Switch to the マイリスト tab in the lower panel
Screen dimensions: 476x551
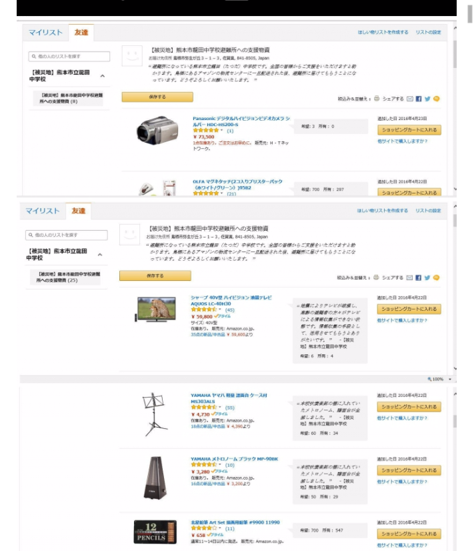pyautogui.click(x=43, y=211)
